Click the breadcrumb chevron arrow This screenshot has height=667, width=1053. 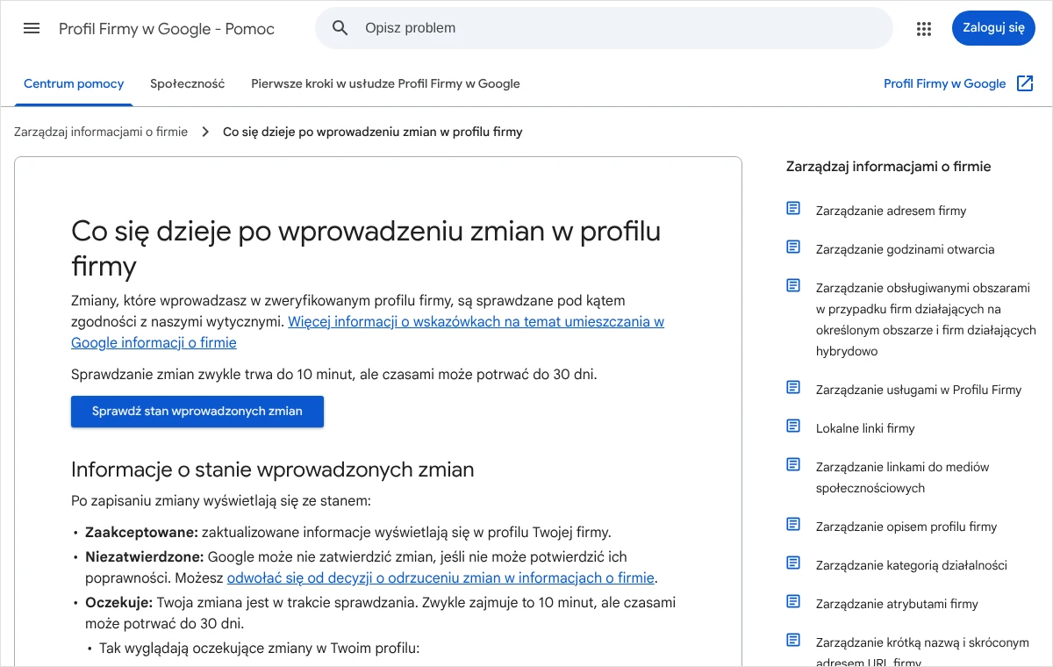[x=205, y=132]
